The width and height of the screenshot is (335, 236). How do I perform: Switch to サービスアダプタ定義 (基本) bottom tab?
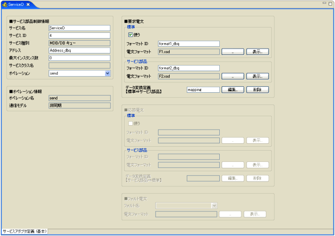[25, 231]
